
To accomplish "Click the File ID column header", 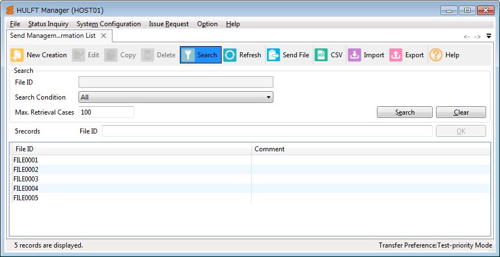I will (x=131, y=149).
